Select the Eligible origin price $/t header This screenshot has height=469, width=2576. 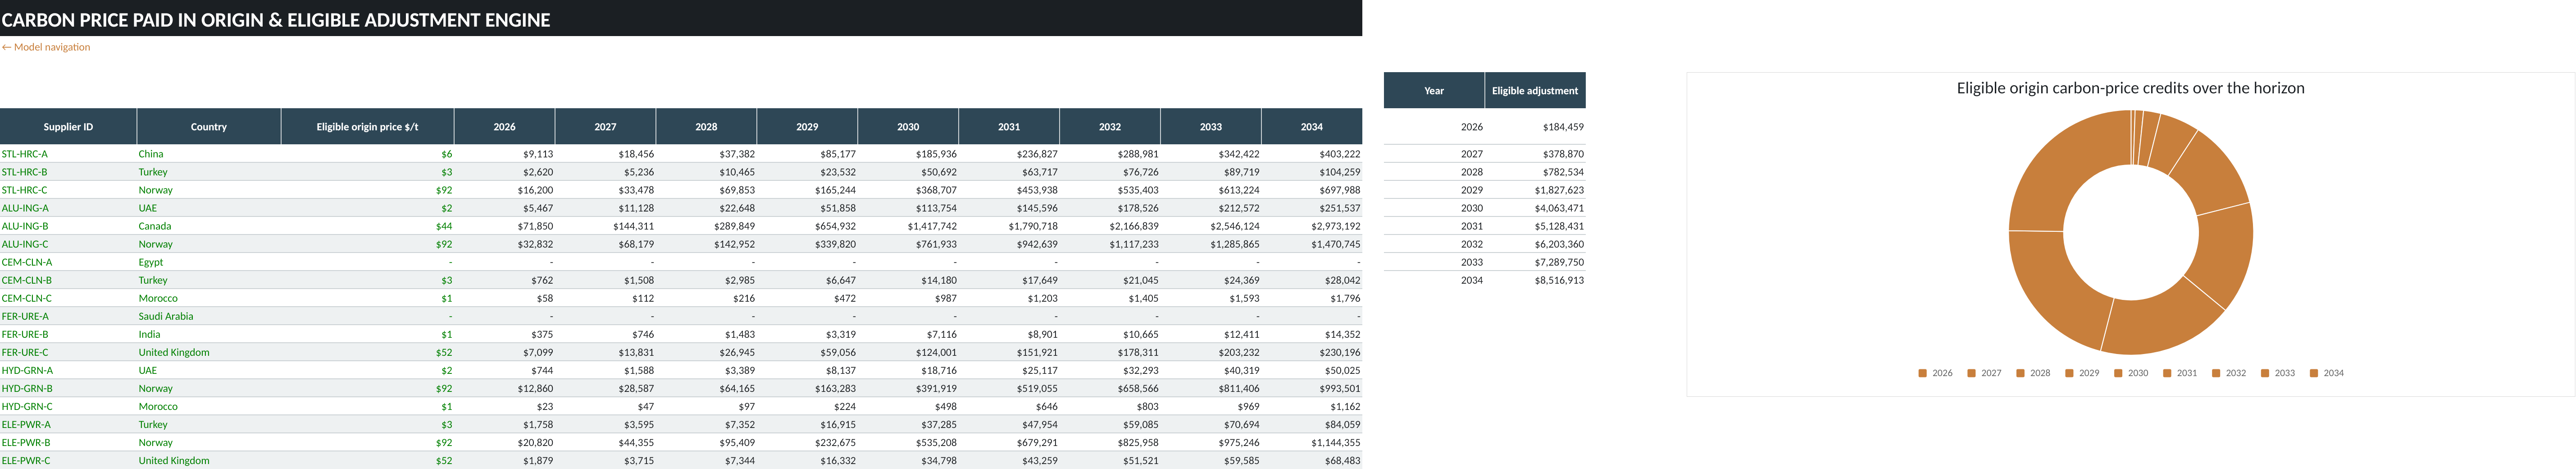(x=368, y=127)
